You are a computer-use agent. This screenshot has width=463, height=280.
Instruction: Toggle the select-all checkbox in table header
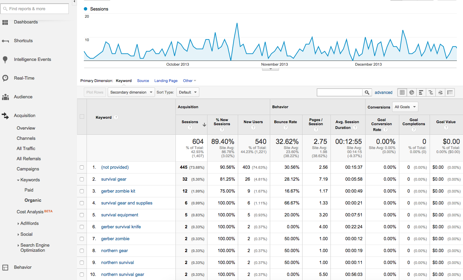click(x=82, y=117)
